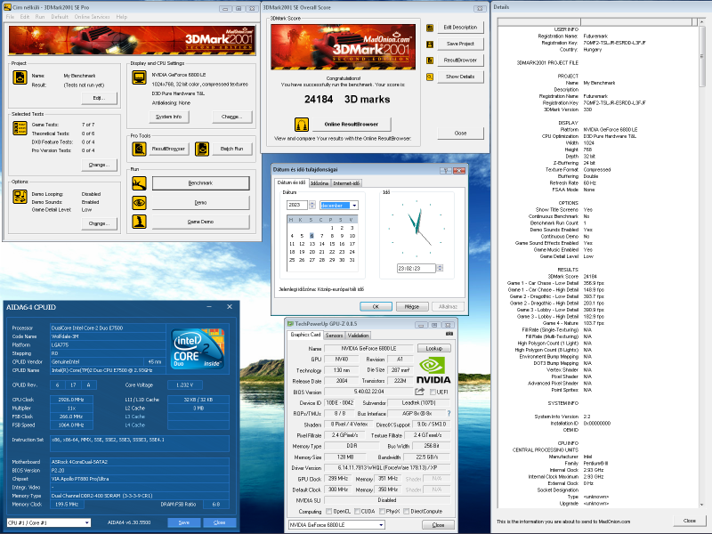
Task: Open the Help menu in 3DMark2001
Action: click(122, 17)
